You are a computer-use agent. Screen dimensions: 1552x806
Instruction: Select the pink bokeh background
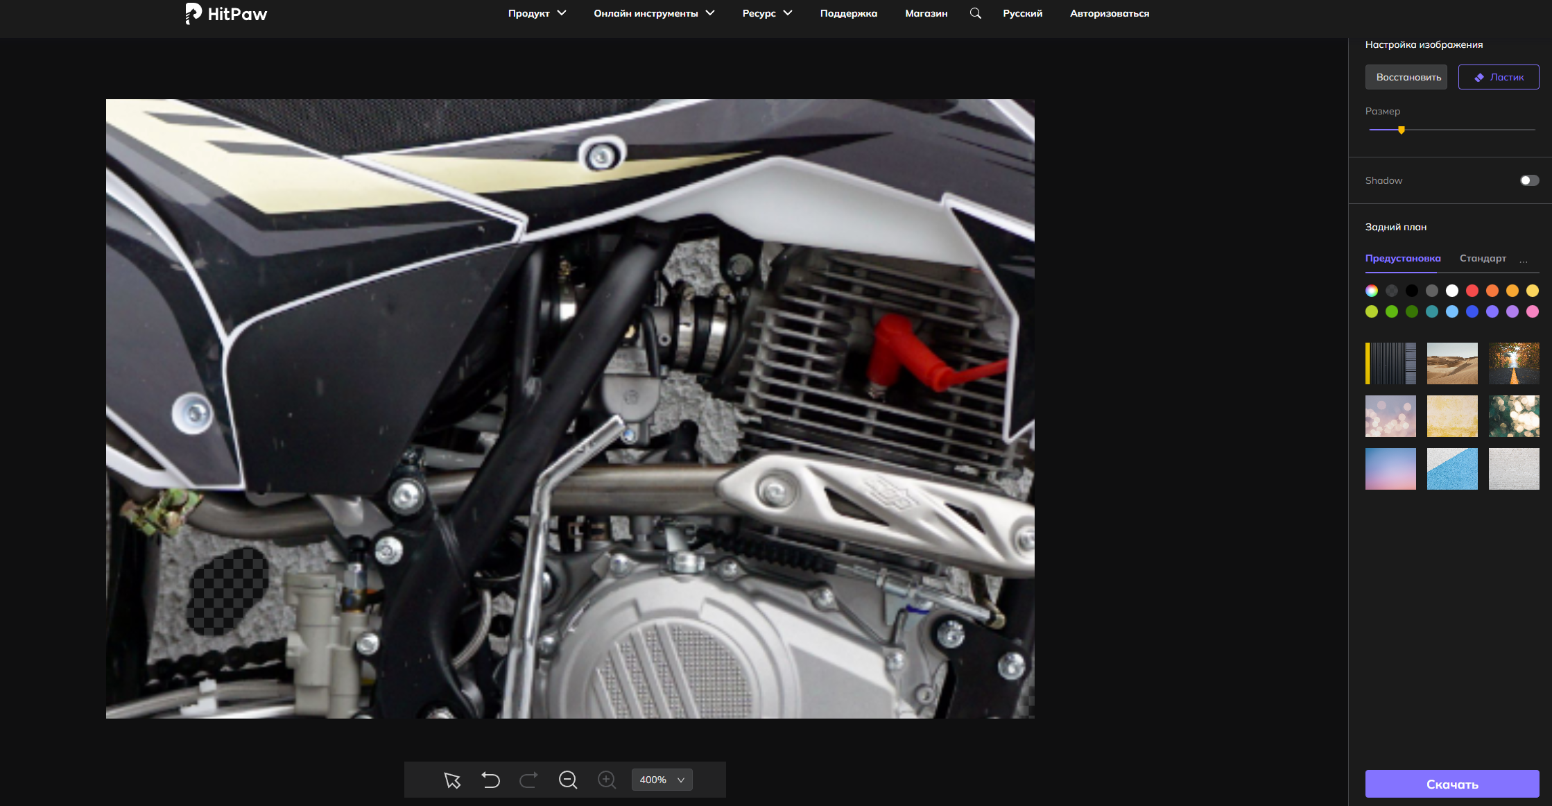pos(1390,416)
